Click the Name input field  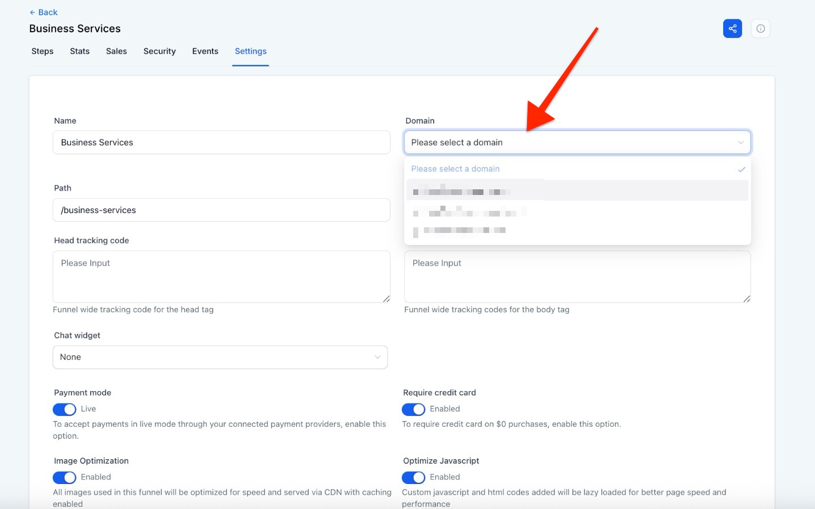pyautogui.click(x=221, y=142)
